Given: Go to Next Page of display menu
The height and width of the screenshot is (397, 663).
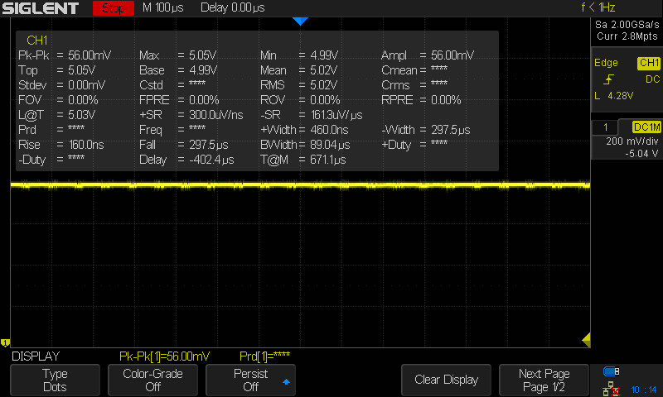Looking at the screenshot, I should click(544, 380).
